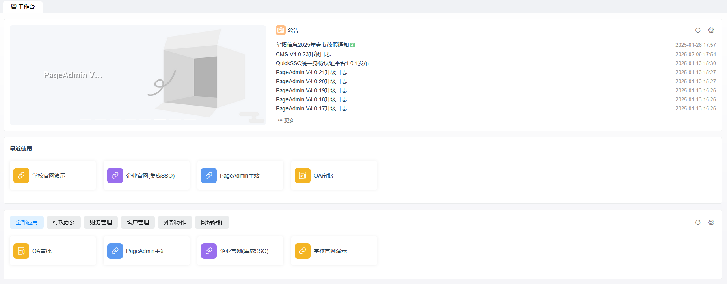This screenshot has width=727, height=284.
Task: Open the 华拓信息2025年春节放假通知 announcement
Action: pos(312,45)
